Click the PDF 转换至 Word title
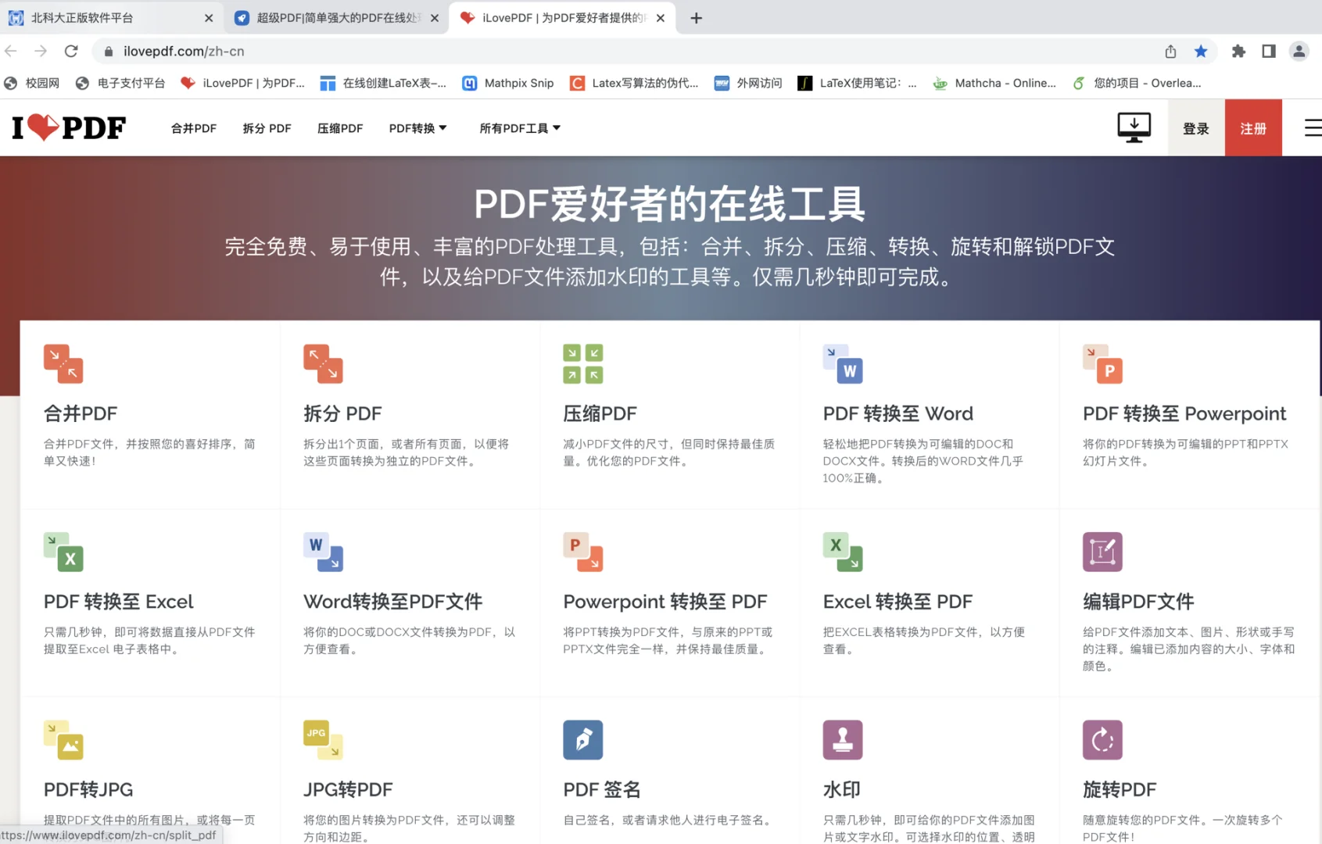The height and width of the screenshot is (844, 1322). (897, 413)
